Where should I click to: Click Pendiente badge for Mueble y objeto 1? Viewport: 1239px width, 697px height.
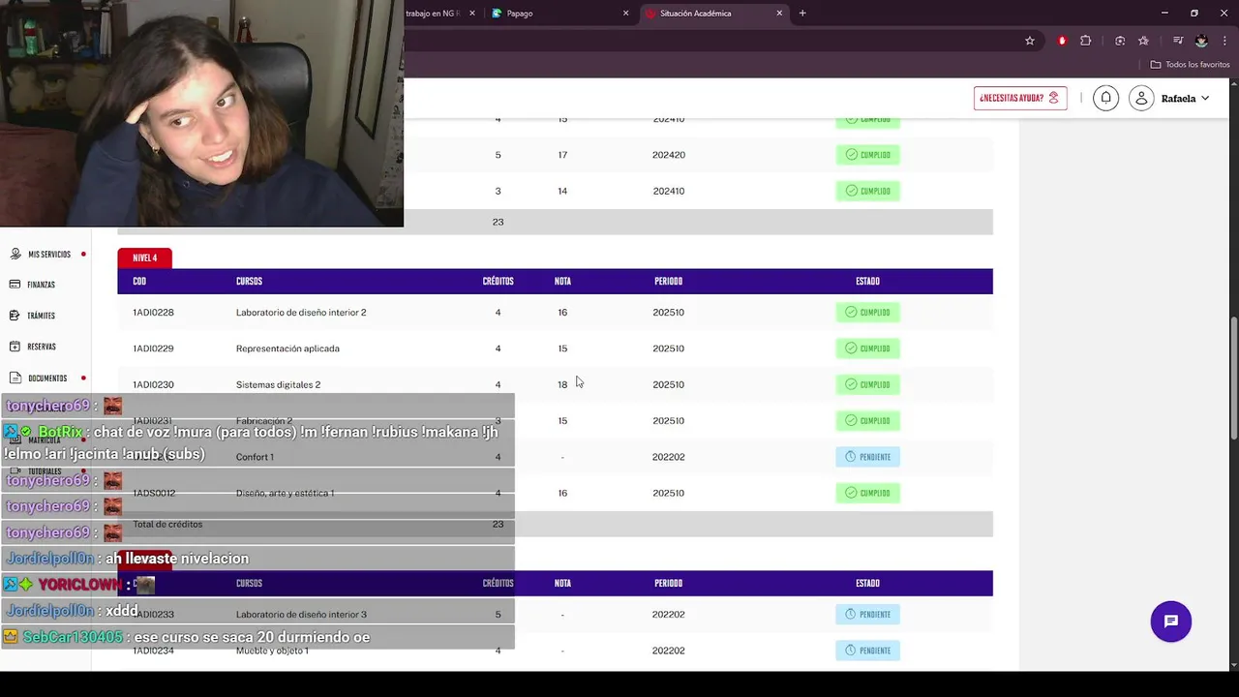coord(867,651)
